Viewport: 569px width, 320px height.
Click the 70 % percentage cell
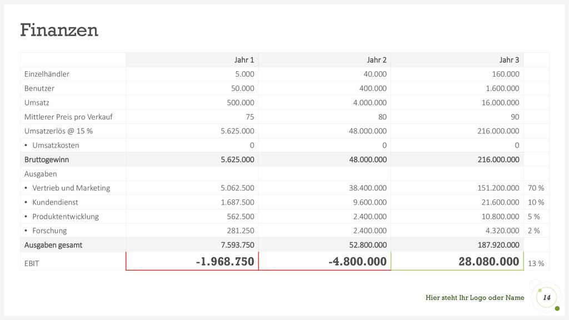point(536,188)
